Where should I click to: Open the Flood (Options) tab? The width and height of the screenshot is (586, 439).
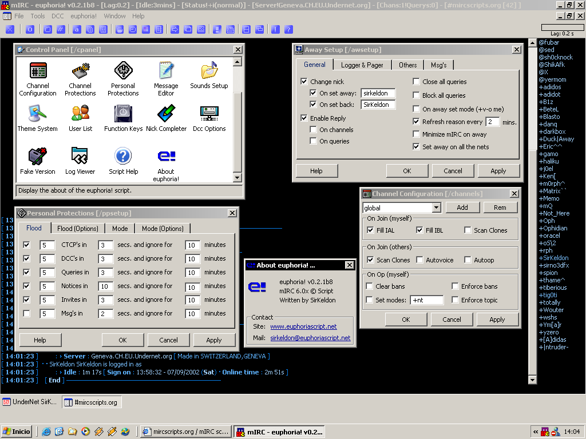click(78, 229)
